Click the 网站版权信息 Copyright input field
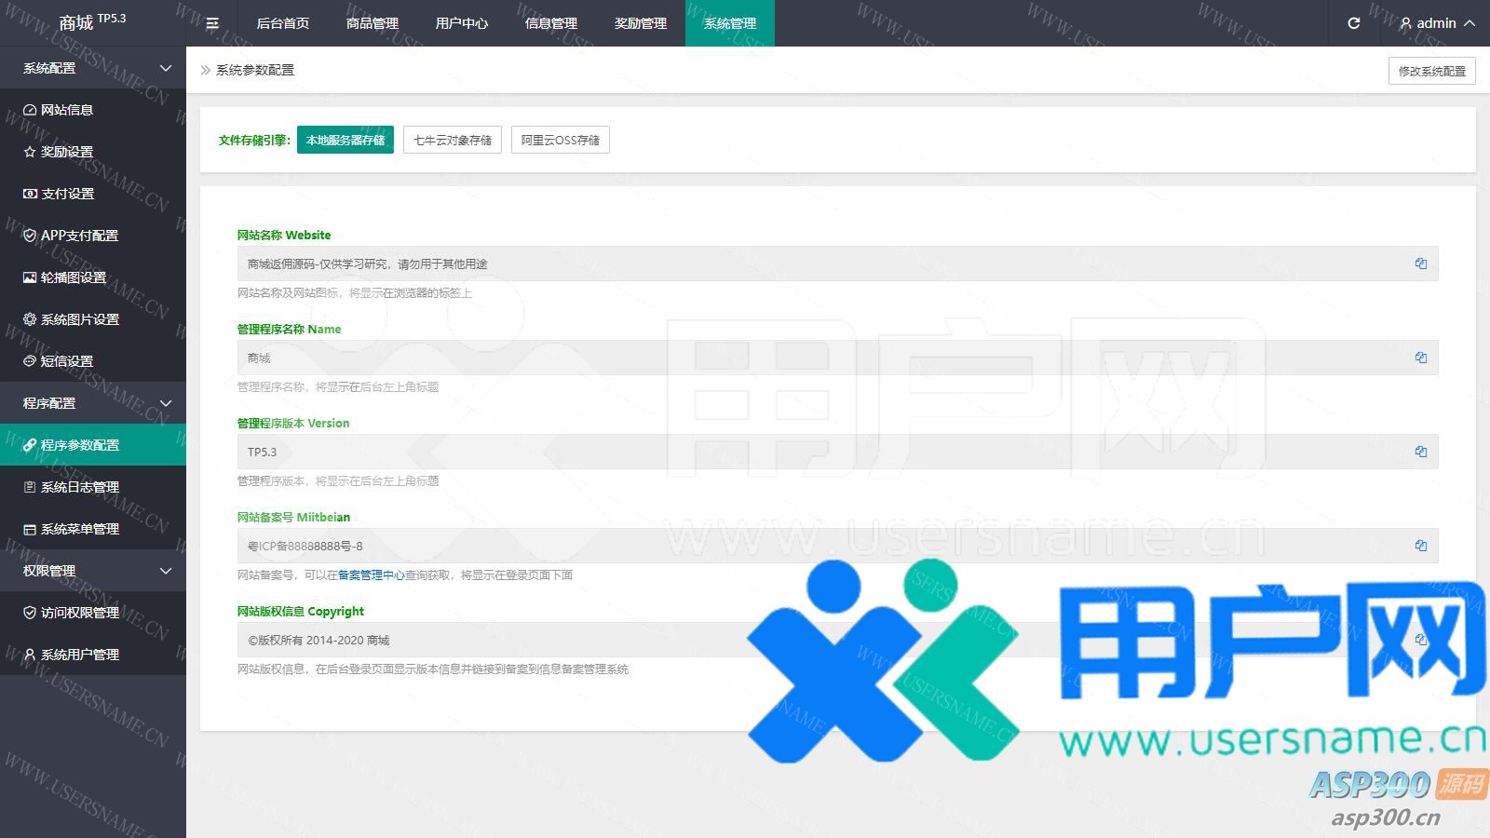This screenshot has height=838, width=1490. click(837, 640)
